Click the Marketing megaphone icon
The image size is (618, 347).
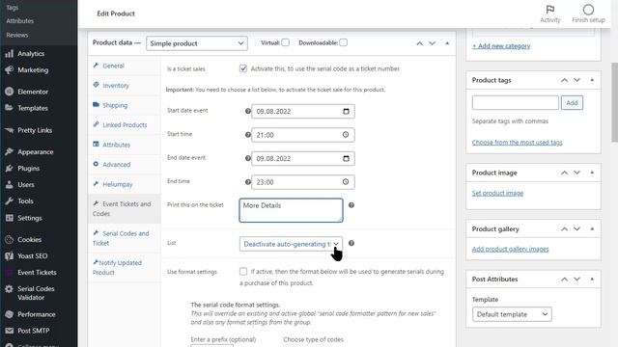(x=9, y=70)
